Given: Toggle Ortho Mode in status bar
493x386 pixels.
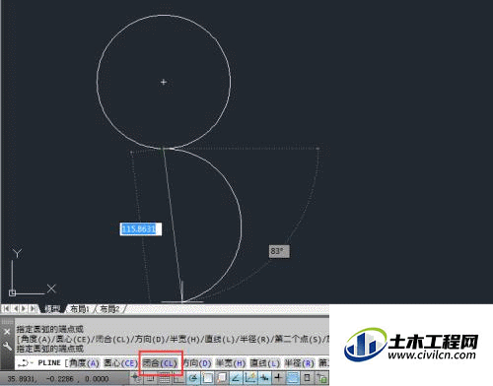Looking at the screenshot, I should [x=178, y=378].
